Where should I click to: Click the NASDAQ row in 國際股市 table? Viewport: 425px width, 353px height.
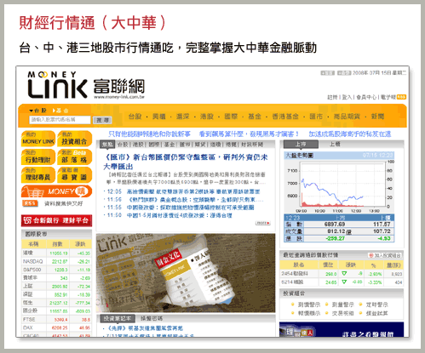[x=56, y=261]
